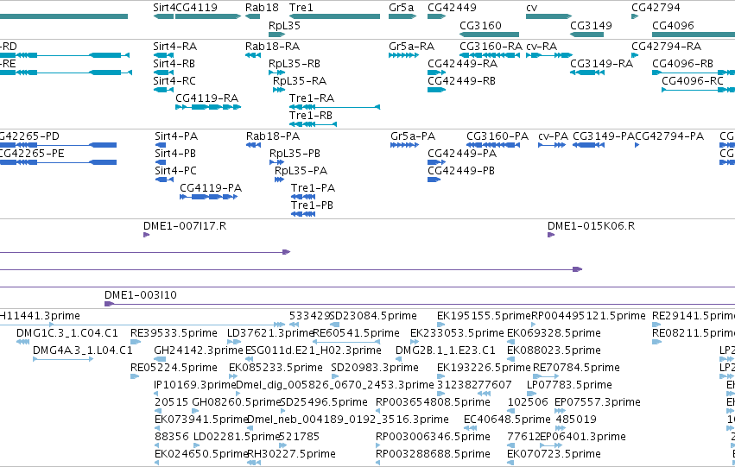Click the CG4119-PA protein label
Screen dimensions: 735x467
211,188
